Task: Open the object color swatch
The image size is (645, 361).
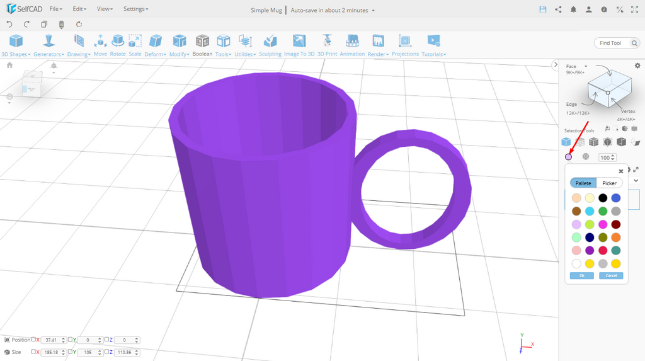Action: tap(569, 157)
